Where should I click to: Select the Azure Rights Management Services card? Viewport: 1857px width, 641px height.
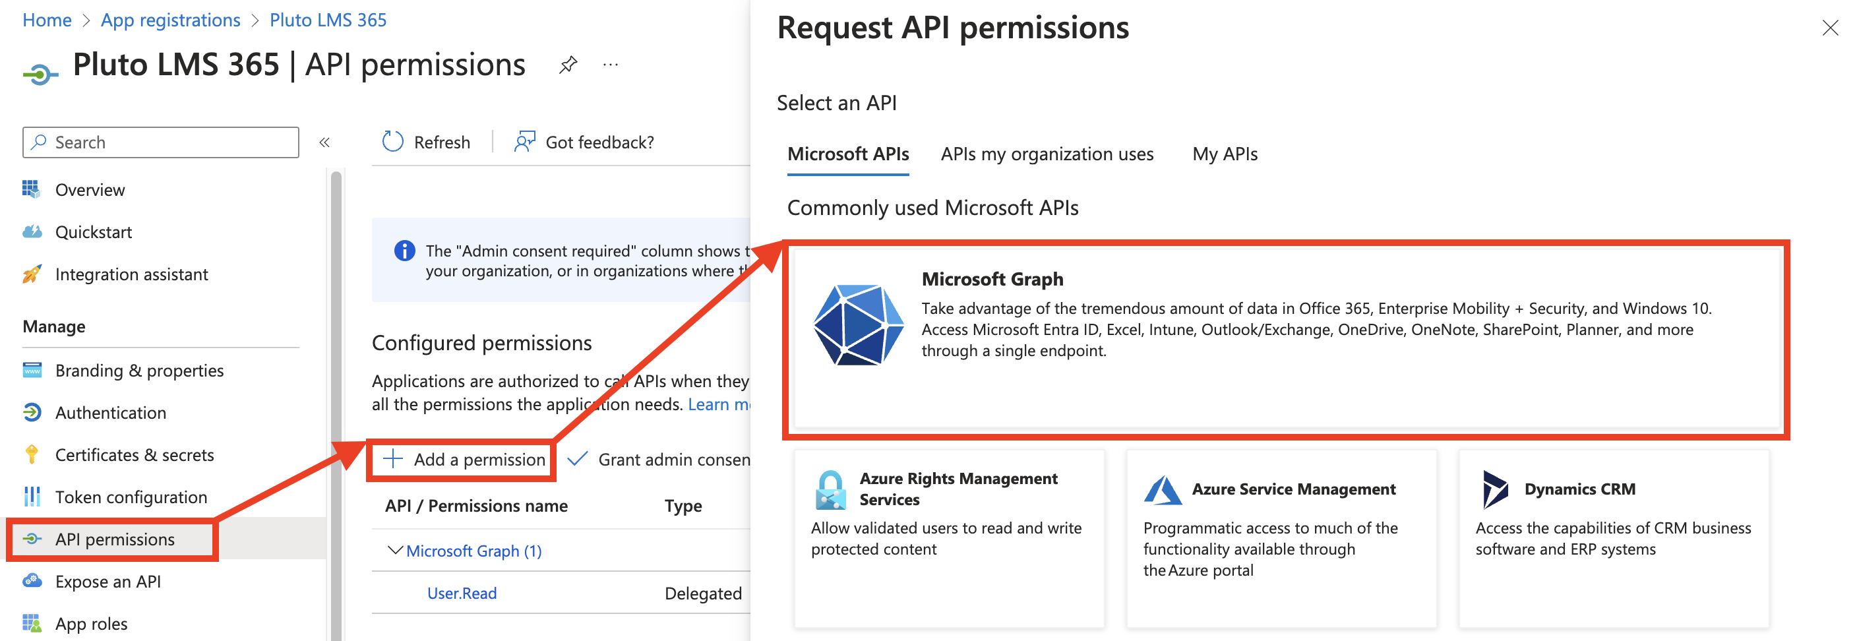click(x=949, y=539)
